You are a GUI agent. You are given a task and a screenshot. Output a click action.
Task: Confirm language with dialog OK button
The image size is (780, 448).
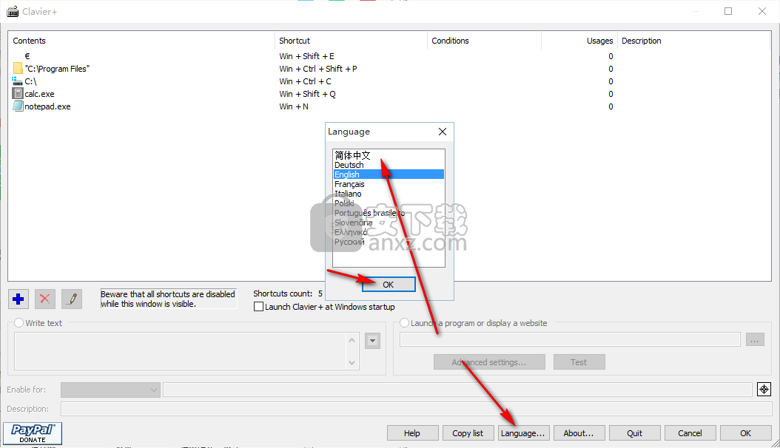pyautogui.click(x=389, y=285)
